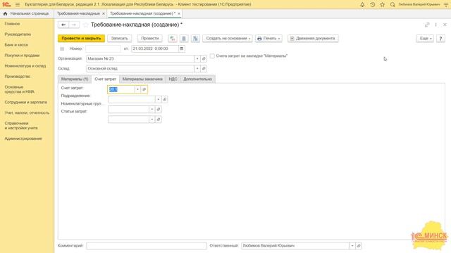451x253 pixels.
Task: Click Провести и закрыть button
Action: 81,39
